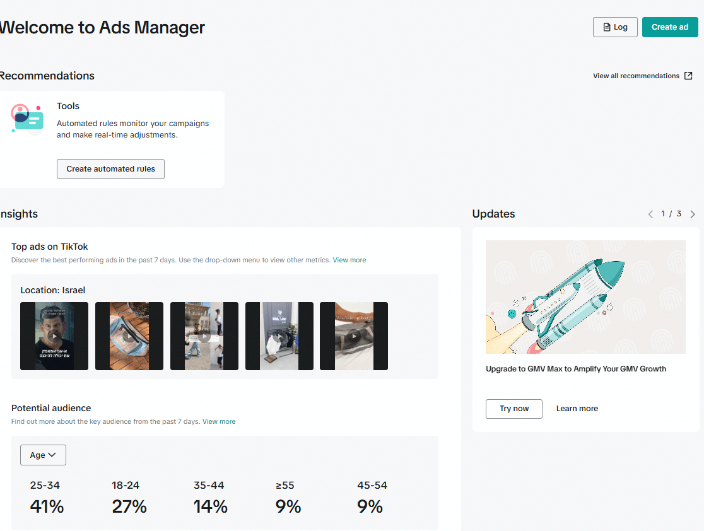Click View more under Potential audience
Viewport: 704px width, 531px height.
tap(219, 421)
